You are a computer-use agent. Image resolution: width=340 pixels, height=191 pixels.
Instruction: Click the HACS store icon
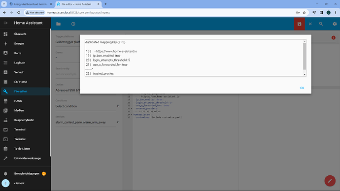point(5,101)
